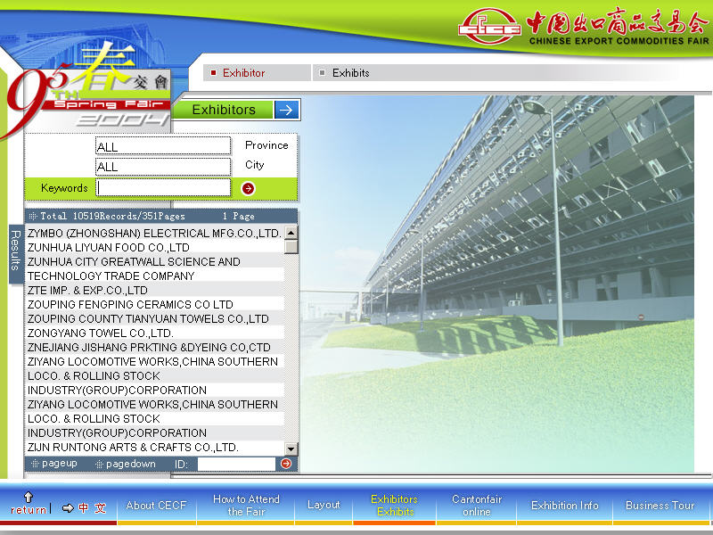Open How to Attend the Fair

click(246, 506)
